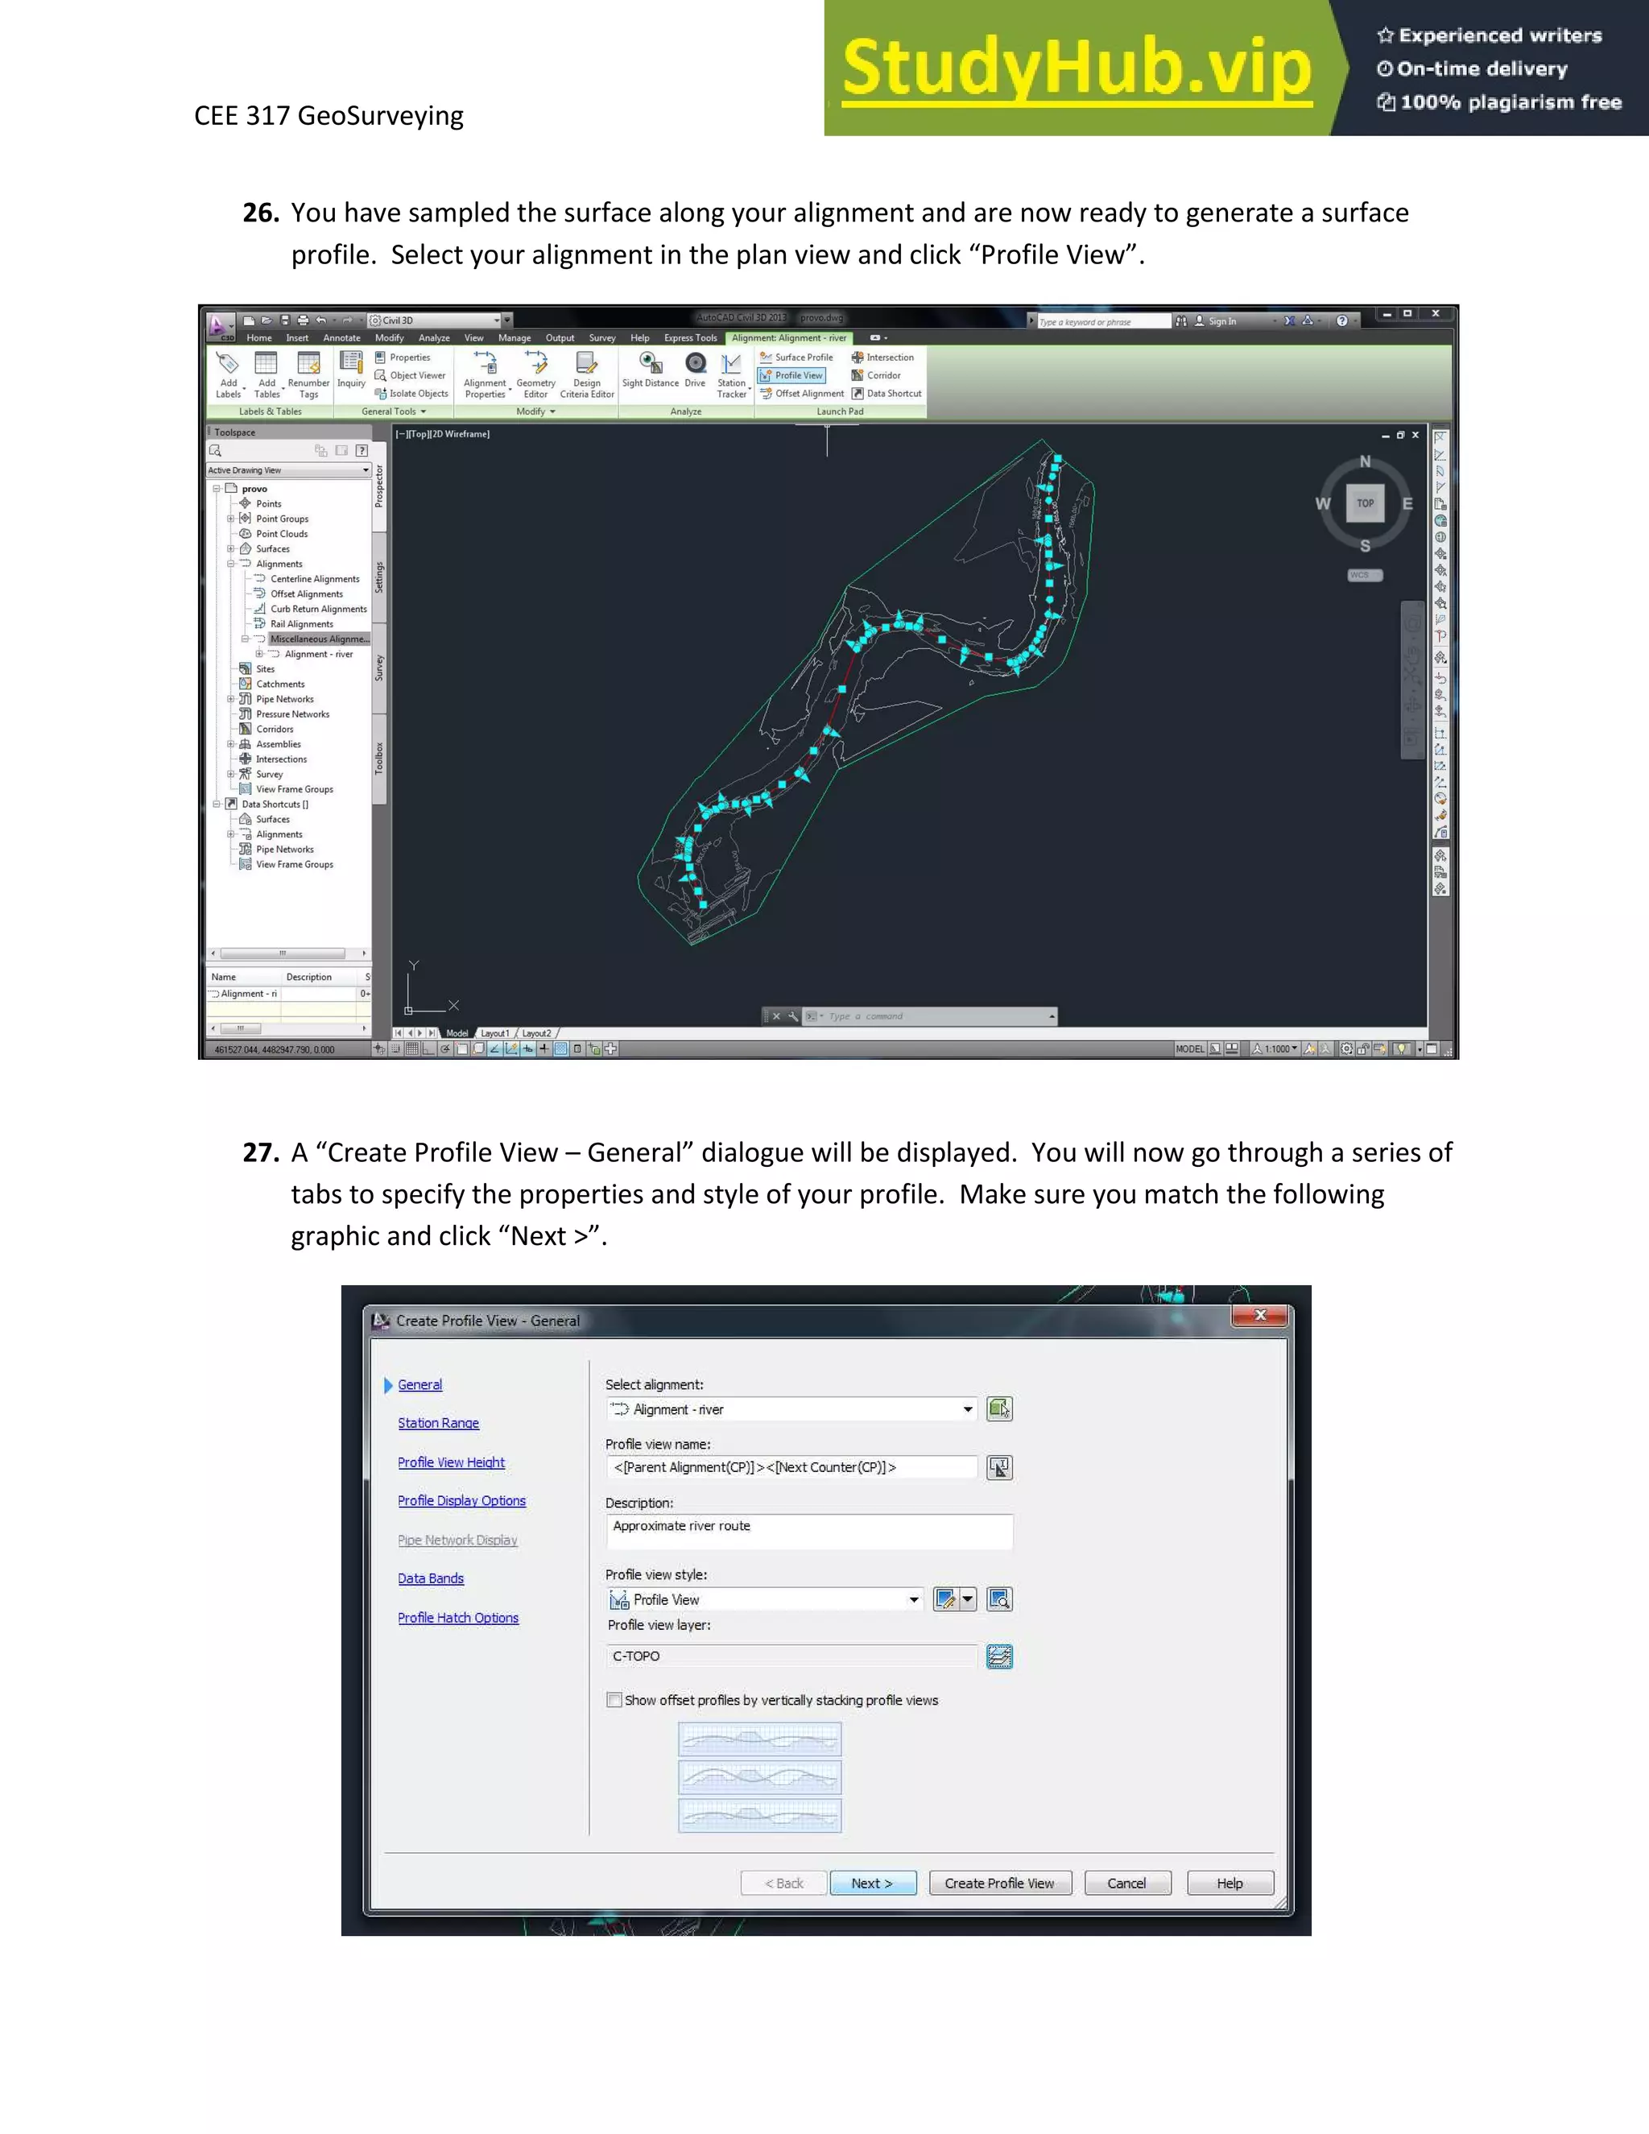Click the Create Profile View button
1649x2134 pixels.
click(999, 1883)
